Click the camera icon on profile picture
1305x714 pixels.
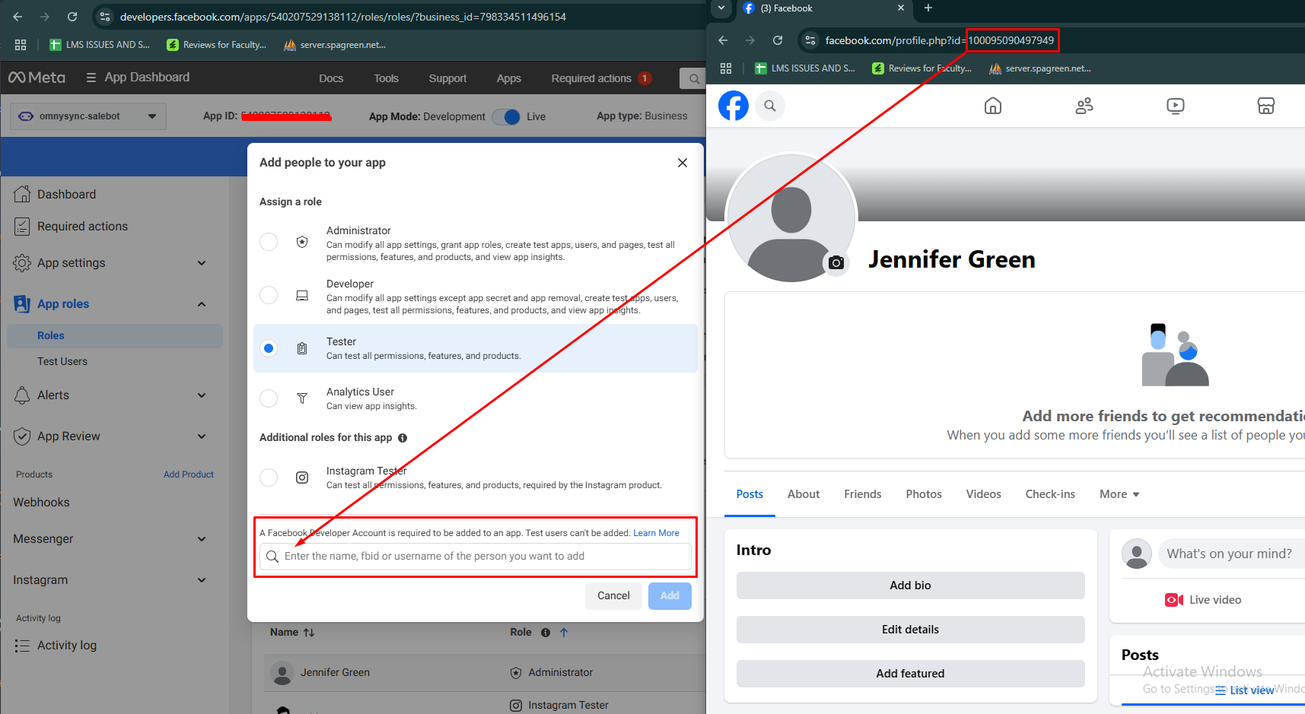836,263
